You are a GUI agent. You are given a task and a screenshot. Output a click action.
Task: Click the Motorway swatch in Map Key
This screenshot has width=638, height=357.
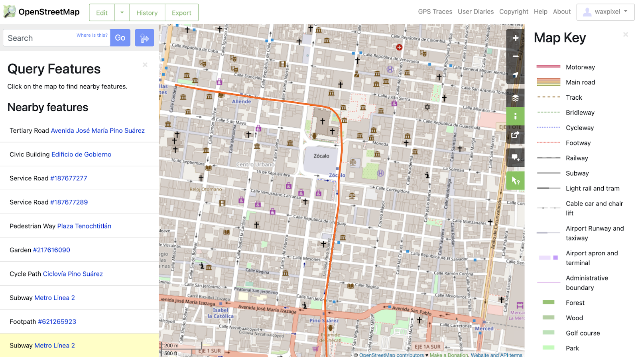coord(549,67)
